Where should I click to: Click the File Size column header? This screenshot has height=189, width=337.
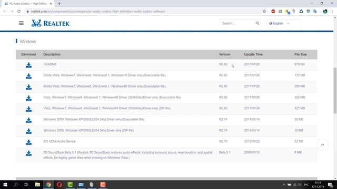tap(301, 55)
